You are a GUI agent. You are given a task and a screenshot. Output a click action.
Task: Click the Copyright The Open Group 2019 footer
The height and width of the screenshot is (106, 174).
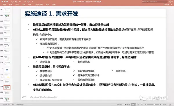point(44,97)
